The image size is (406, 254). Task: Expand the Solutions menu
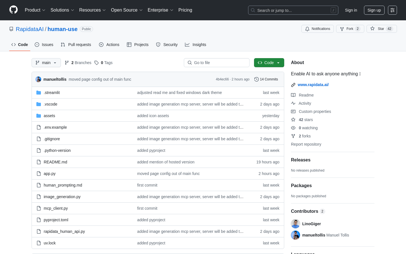pos(62,10)
